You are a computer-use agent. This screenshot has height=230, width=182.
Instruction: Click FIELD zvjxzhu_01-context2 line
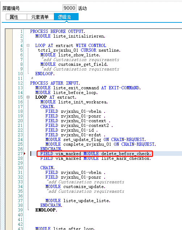point(79,125)
